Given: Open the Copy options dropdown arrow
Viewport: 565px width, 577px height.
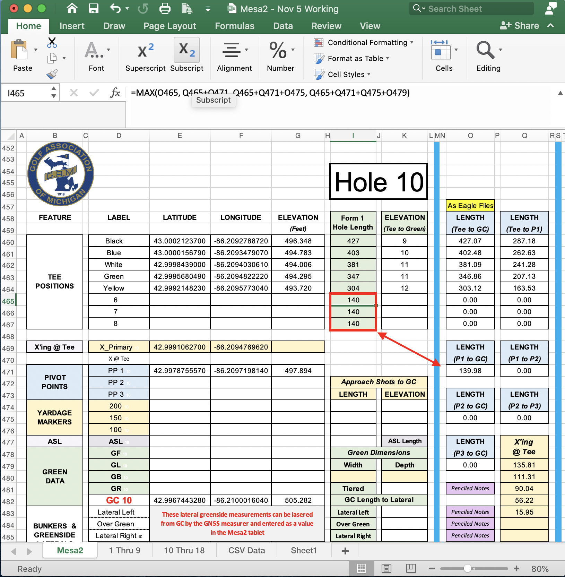Looking at the screenshot, I should (x=64, y=58).
